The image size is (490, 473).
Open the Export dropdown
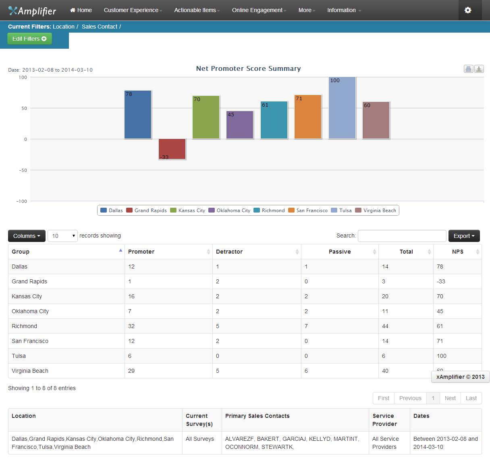click(x=464, y=236)
